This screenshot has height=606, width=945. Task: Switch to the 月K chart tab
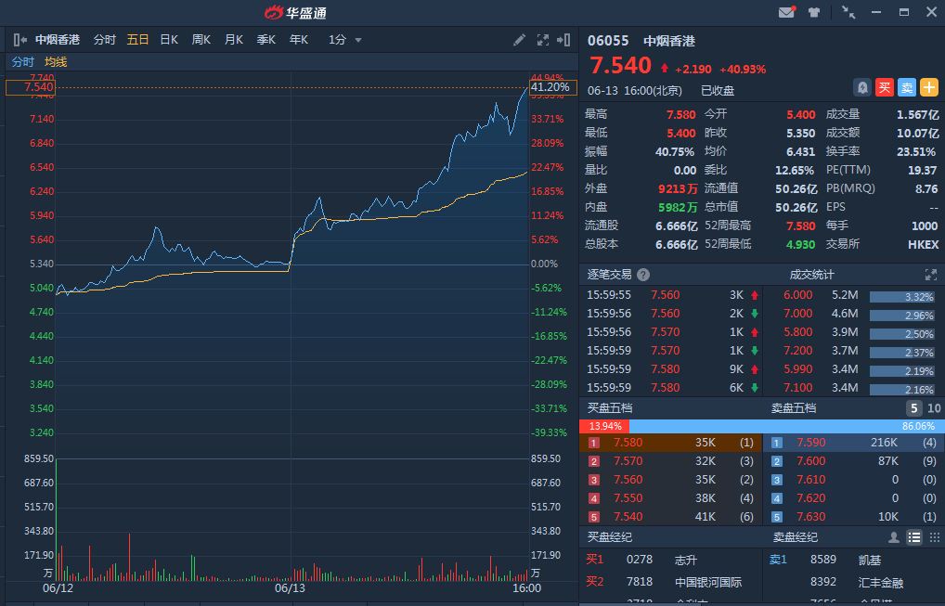coord(233,40)
